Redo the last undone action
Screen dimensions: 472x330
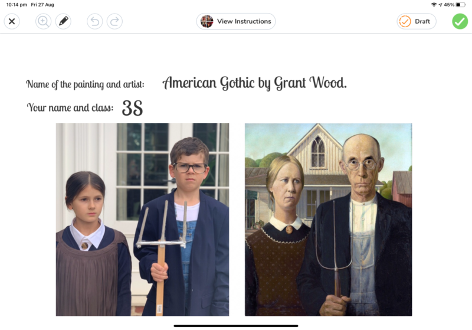pos(114,21)
